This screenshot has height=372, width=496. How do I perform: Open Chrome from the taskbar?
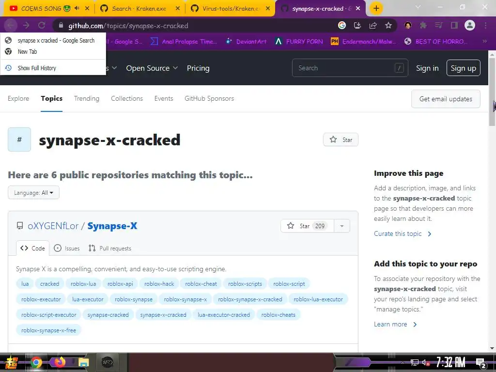click(x=36, y=362)
